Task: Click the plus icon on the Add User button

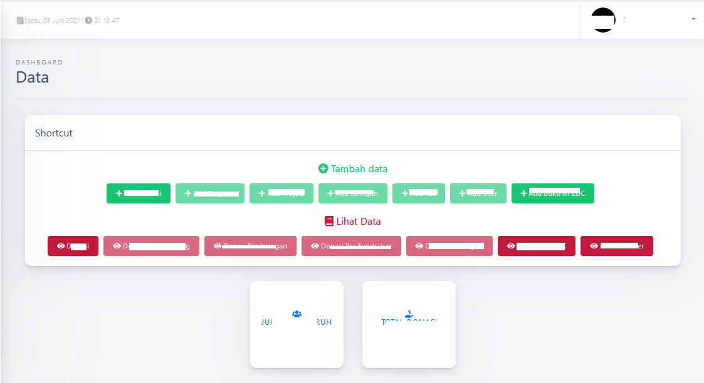Action: pos(463,193)
